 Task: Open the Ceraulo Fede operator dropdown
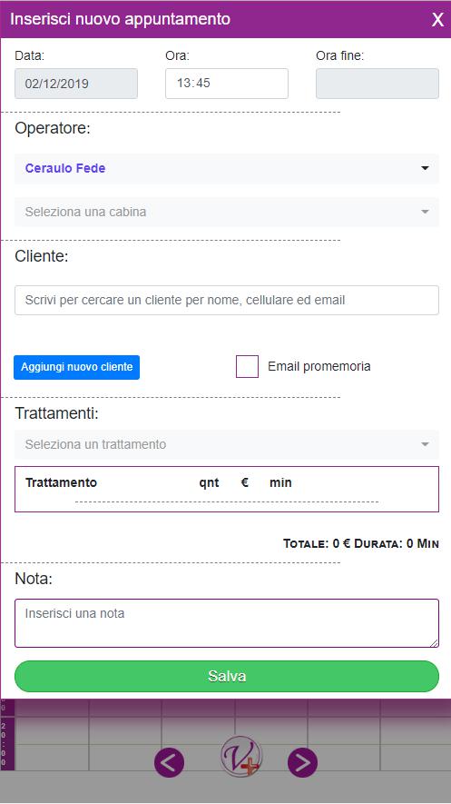point(227,168)
